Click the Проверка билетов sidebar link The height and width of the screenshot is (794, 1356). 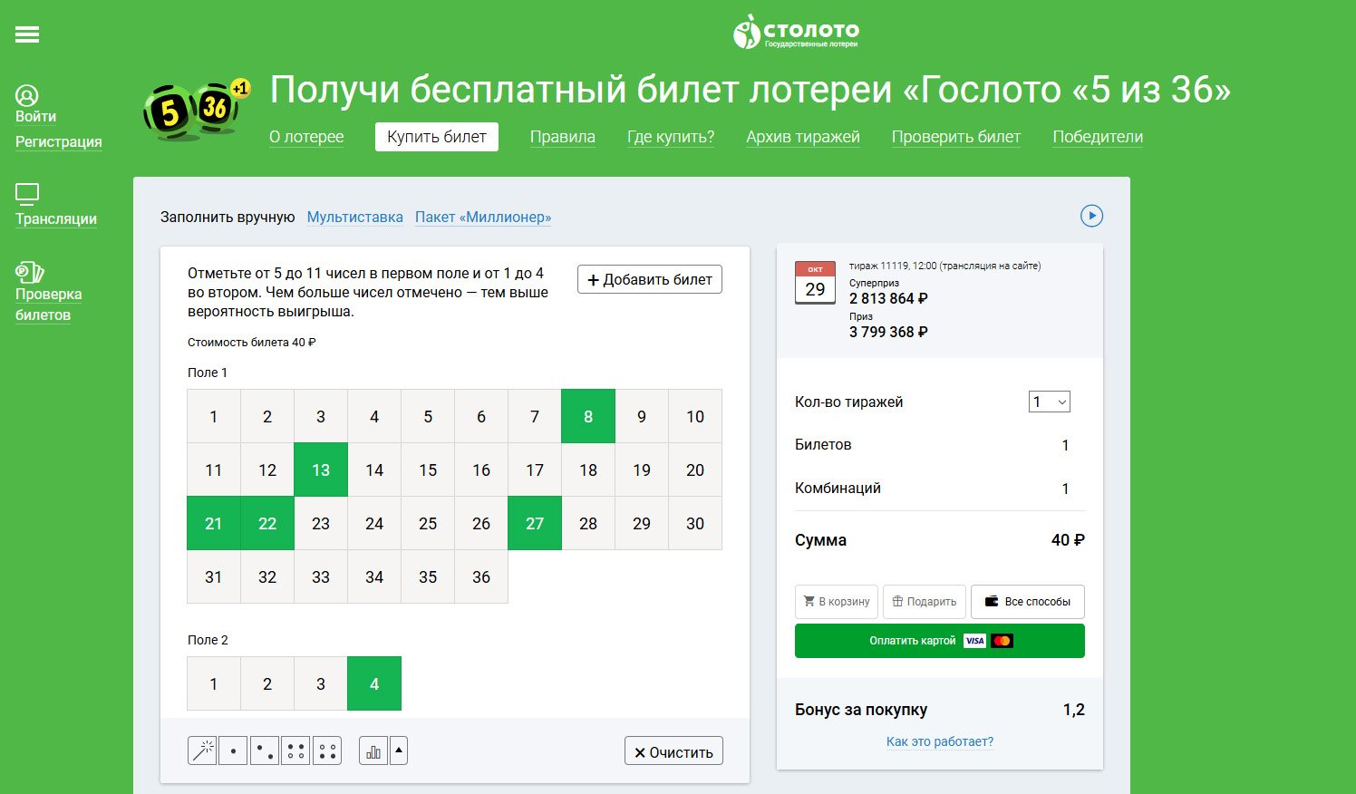49,305
